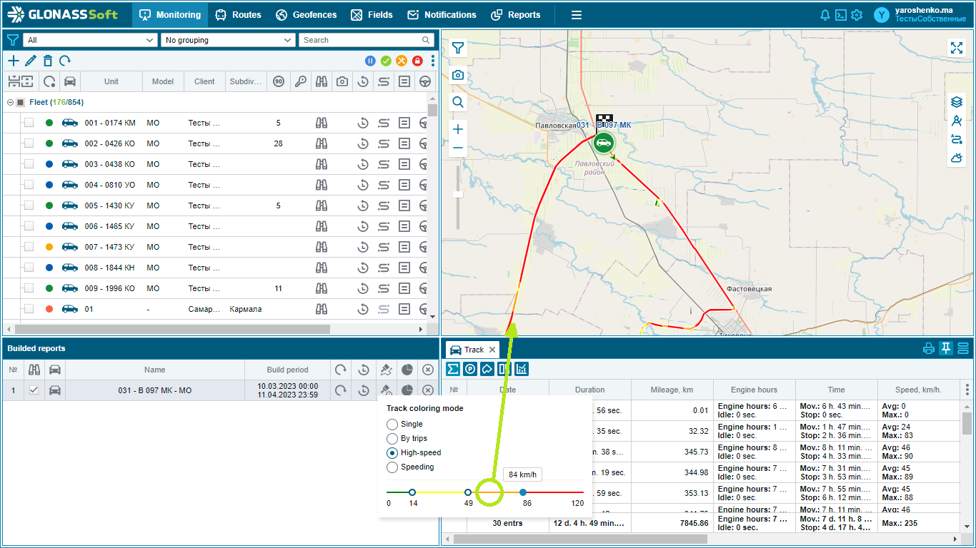This screenshot has height=548, width=976.
Task: Open the Routes tab
Action: pyautogui.click(x=238, y=15)
